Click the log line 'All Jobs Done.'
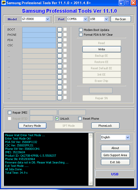This screenshot has height=190, width=138. point(14,169)
